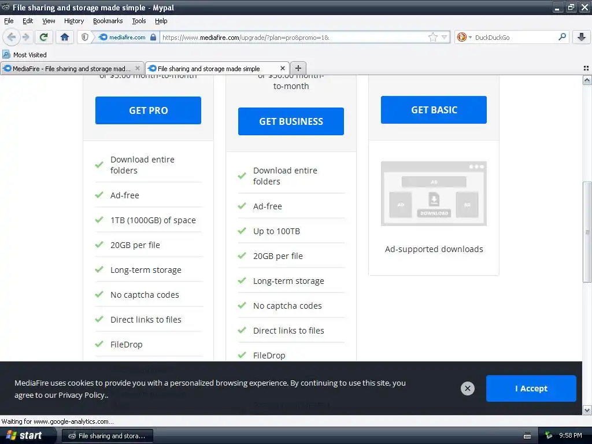Viewport: 592px width, 444px height.
Task: Click the DuckDuckGo search field
Action: 515,38
